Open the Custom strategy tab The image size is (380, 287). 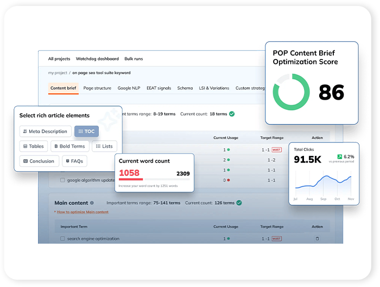[250, 88]
